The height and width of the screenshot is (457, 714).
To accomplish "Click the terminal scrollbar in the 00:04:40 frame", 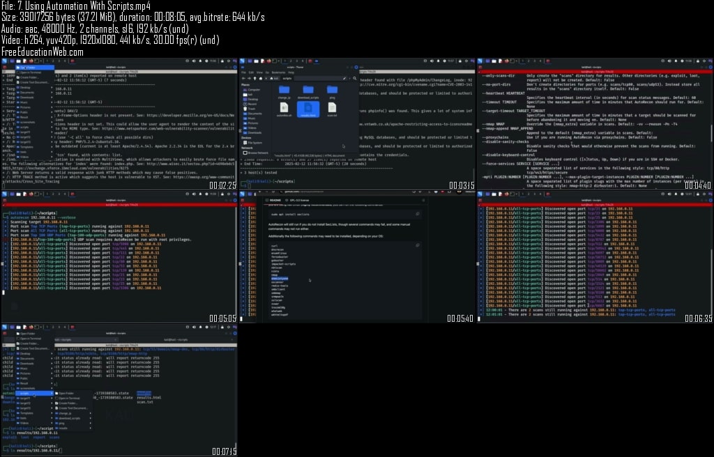I will click(x=711, y=132).
